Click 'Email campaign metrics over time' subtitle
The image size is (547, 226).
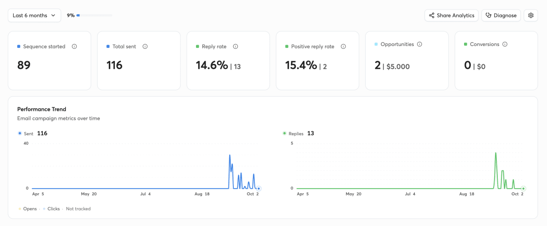tap(58, 118)
